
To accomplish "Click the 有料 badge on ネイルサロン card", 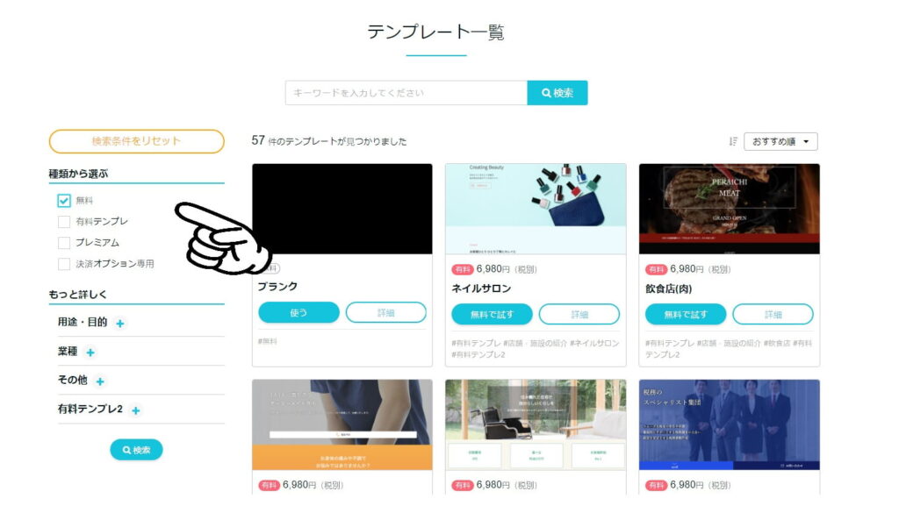I will coord(462,269).
